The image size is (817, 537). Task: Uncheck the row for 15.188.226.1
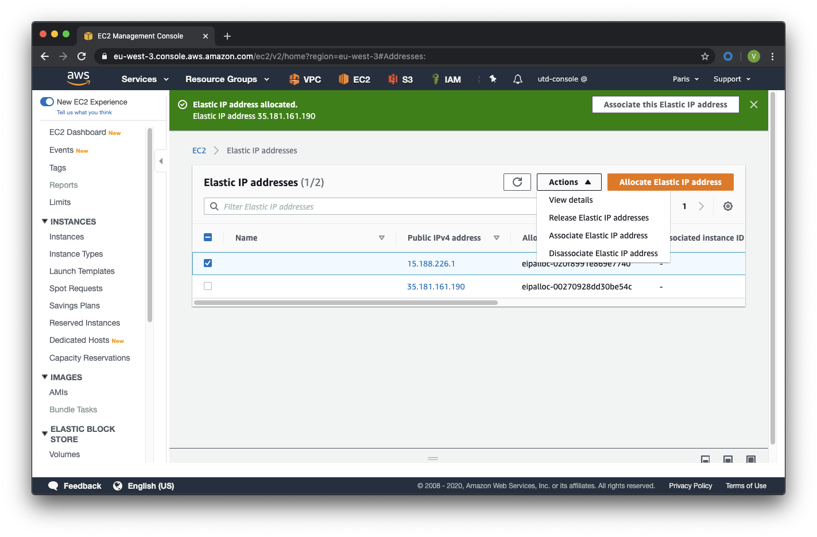208,263
